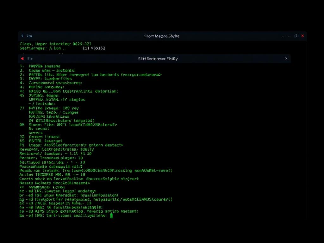The height and width of the screenshot is (243, 324).
Task: Click the line ending 'caanges'
Action: pos(54,112)
